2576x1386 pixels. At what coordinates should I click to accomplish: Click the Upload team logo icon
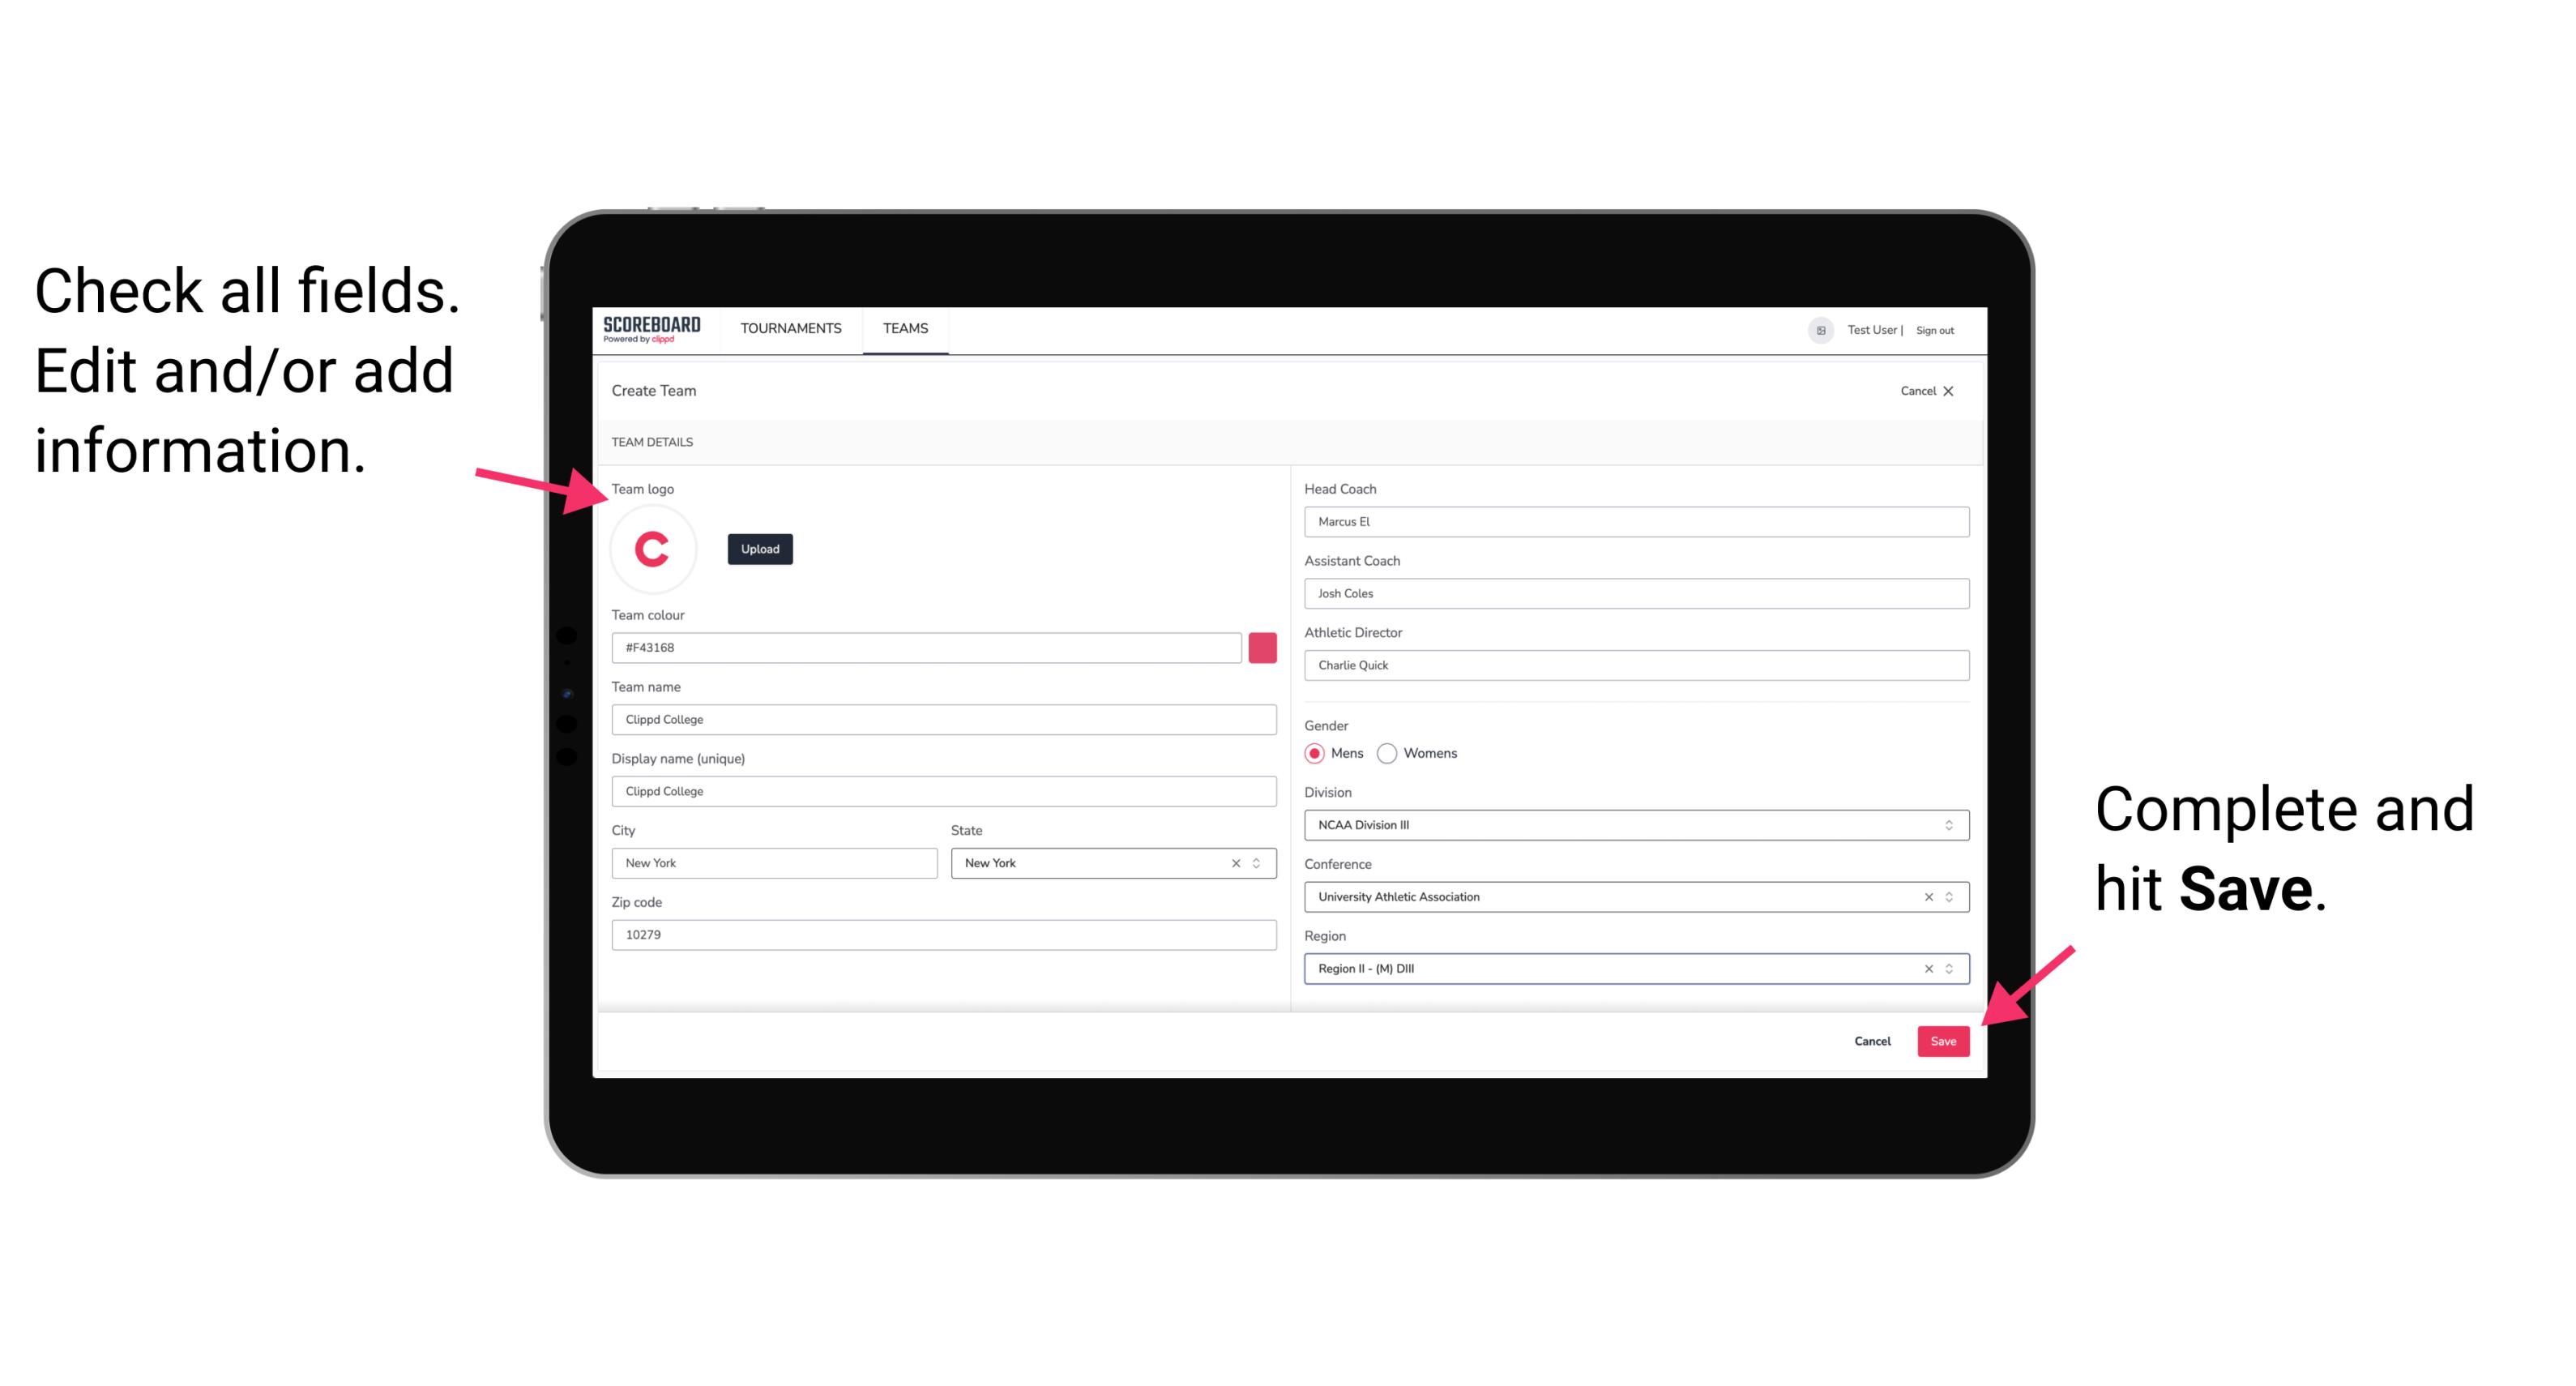pos(759,550)
